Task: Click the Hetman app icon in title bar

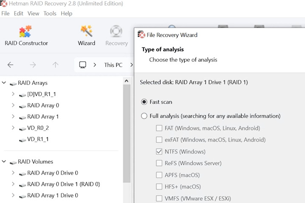Action: click(x=4, y=3)
